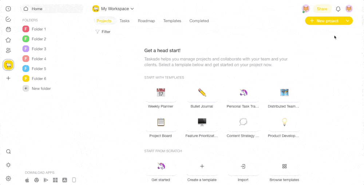Click the Share button
This screenshot has width=364, height=185.
322,9
